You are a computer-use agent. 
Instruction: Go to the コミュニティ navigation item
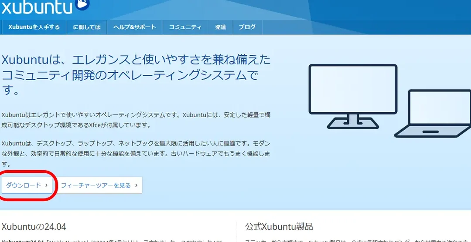pyautogui.click(x=185, y=27)
